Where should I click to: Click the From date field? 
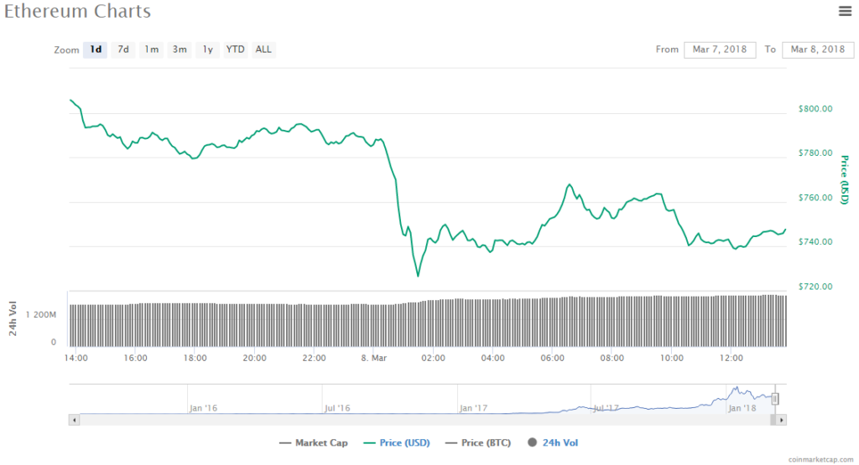click(x=720, y=49)
